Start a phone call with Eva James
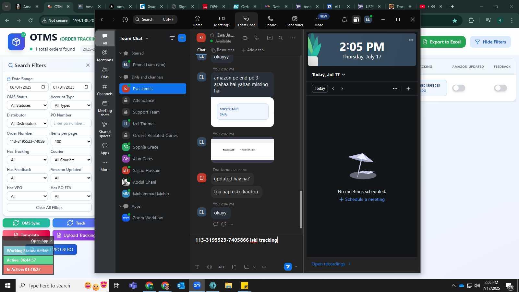The height and width of the screenshot is (292, 519). [x=257, y=38]
